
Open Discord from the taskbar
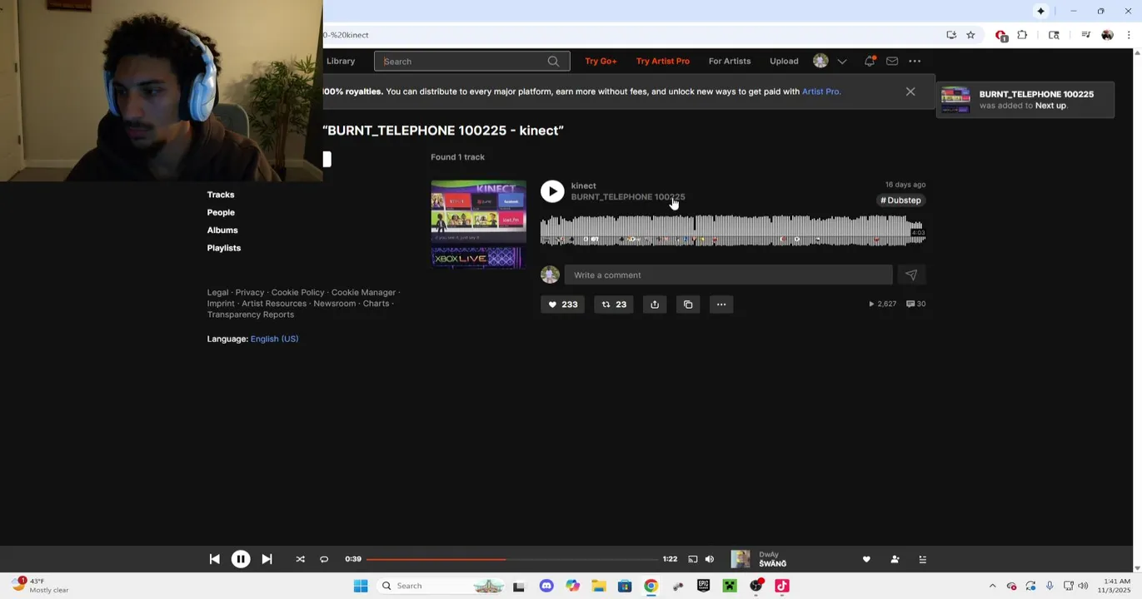point(546,586)
